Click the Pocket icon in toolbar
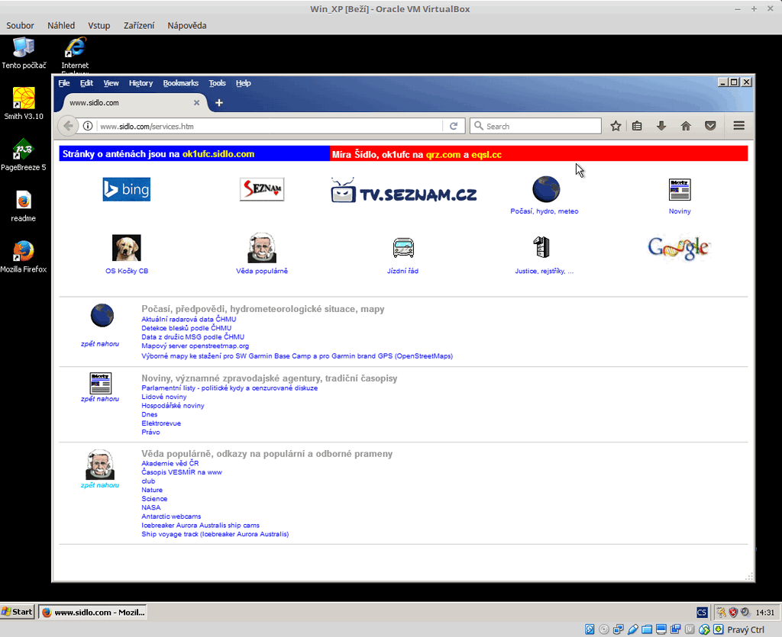 710,126
